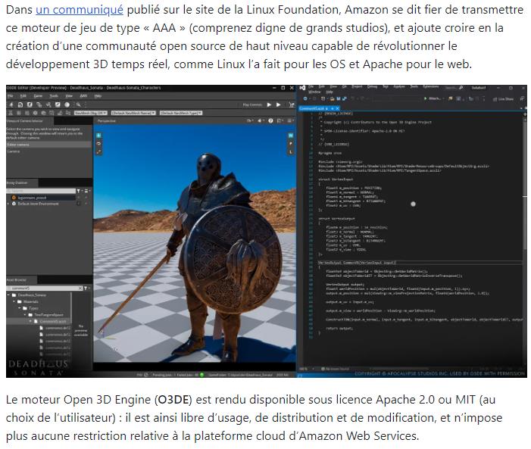Open the File menu in O3DE Editor
The height and width of the screenshot is (449, 531).
(x=11, y=96)
